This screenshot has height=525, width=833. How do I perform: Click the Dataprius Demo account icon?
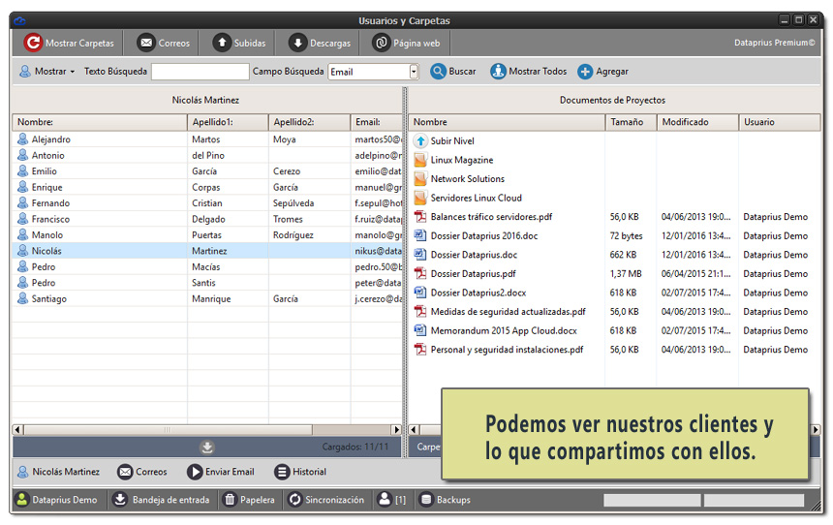click(21, 500)
